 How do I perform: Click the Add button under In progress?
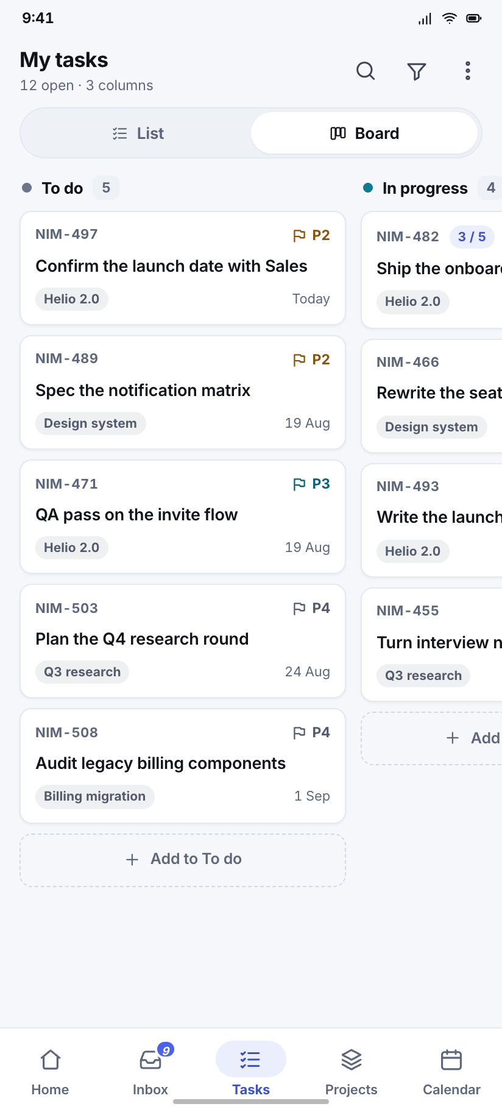[x=432, y=738]
